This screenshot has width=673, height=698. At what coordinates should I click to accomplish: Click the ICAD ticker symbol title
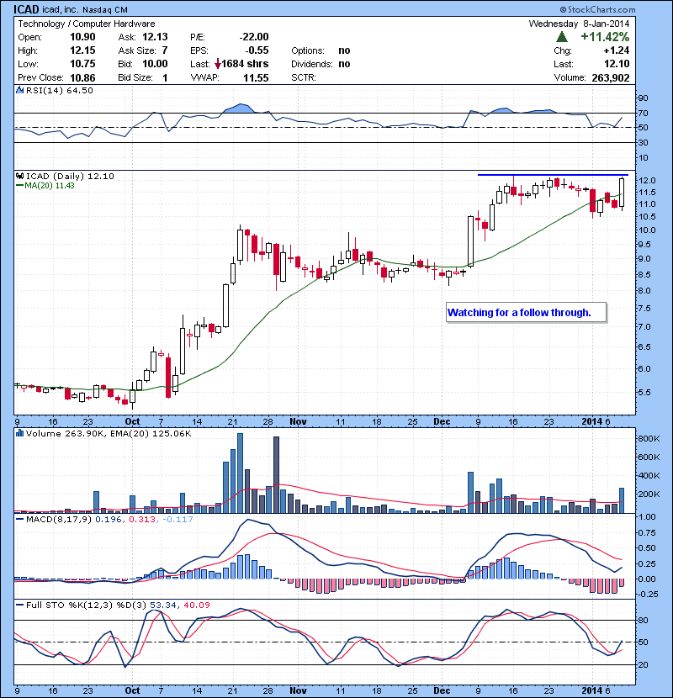tap(26, 9)
